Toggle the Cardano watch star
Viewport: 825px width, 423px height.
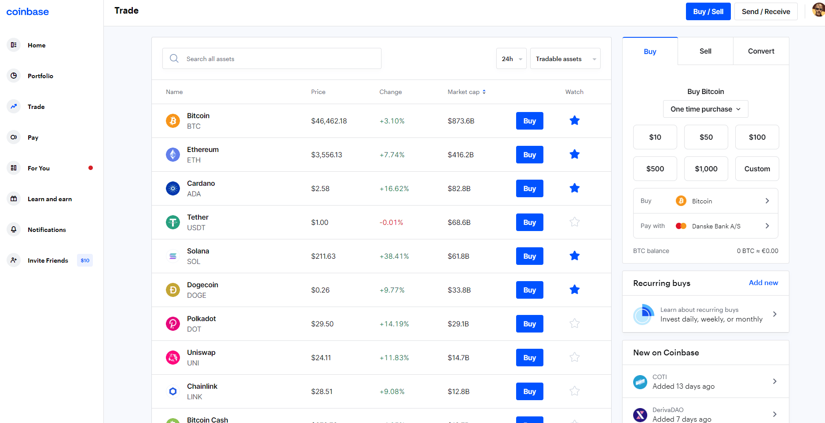pos(575,188)
